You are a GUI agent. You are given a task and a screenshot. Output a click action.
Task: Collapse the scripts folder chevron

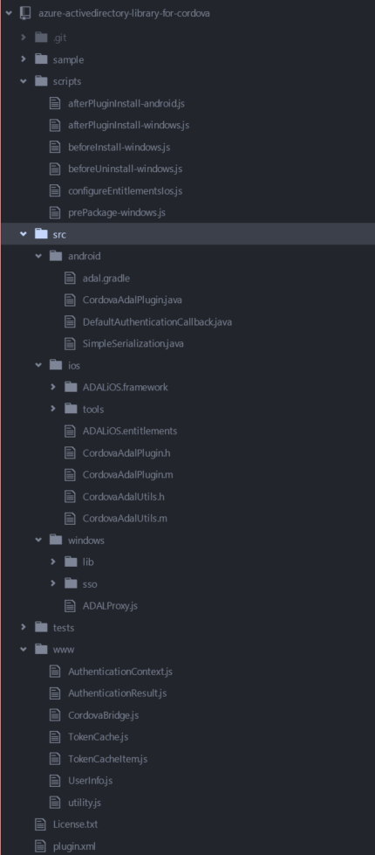tap(24, 81)
